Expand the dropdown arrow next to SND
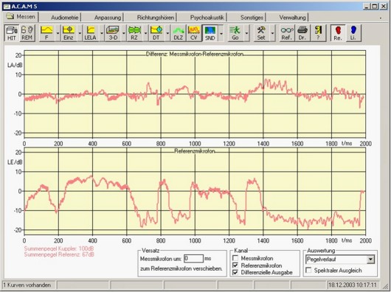 (221, 33)
